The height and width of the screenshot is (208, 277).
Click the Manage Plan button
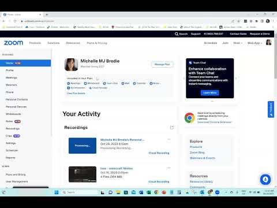pyautogui.click(x=162, y=64)
